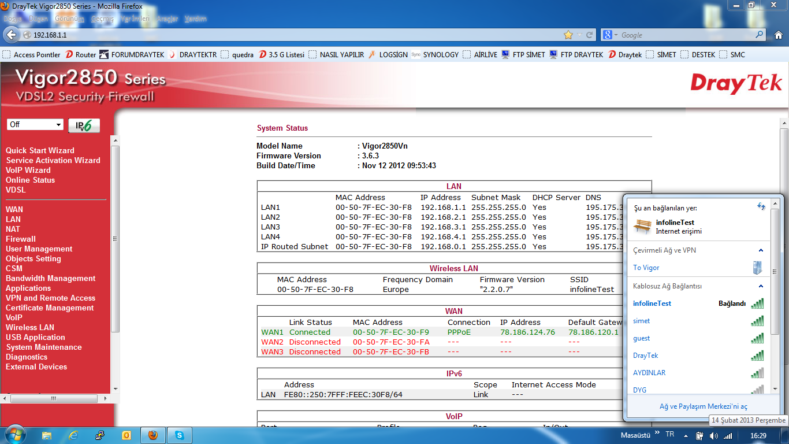Click the IPv6 icon button
Viewport: 789px width, 444px height.
(84, 125)
